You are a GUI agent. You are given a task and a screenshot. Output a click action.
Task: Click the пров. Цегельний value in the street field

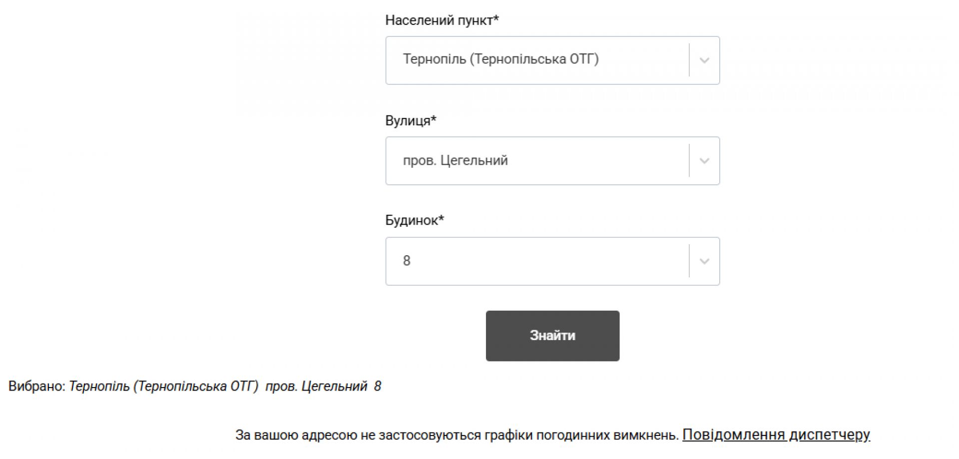[455, 160]
